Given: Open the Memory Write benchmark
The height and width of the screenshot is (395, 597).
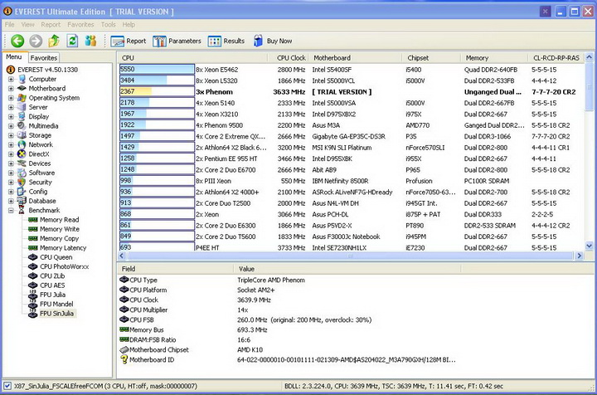Looking at the screenshot, I should tap(60, 229).
